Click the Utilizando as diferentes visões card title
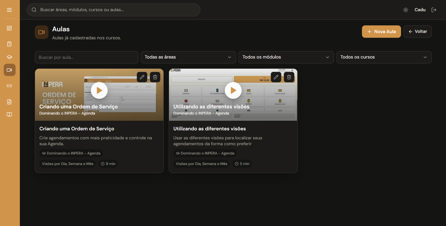 point(210,129)
